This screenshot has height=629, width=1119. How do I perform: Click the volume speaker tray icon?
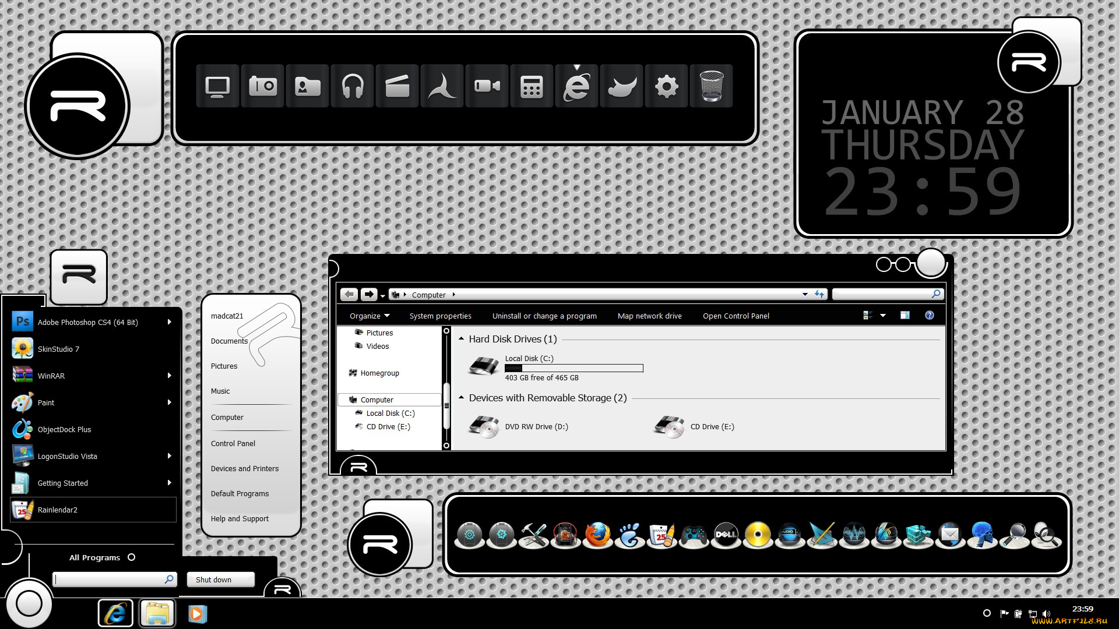[1046, 613]
